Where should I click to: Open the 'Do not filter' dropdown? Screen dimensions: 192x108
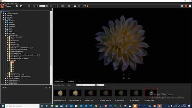tap(86, 85)
